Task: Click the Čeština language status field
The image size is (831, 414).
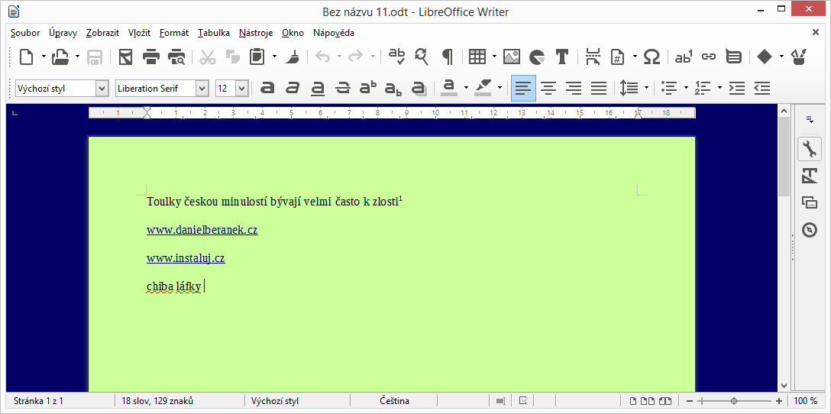Action: tap(394, 401)
